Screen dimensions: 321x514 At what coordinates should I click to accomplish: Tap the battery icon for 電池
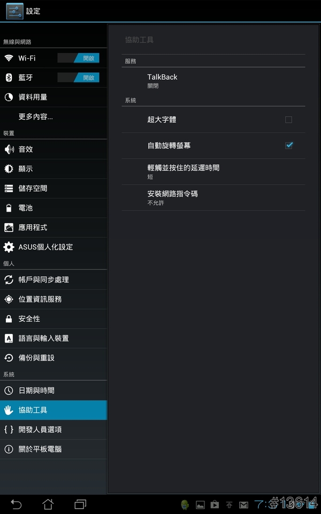9,208
